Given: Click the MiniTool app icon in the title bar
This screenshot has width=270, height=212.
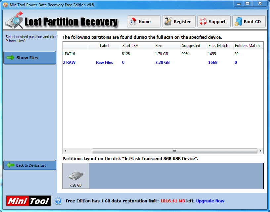Looking at the screenshot, I should click(5, 5).
